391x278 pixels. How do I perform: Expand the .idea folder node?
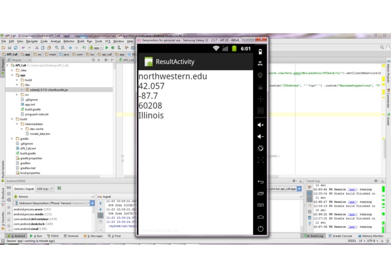coord(12,70)
